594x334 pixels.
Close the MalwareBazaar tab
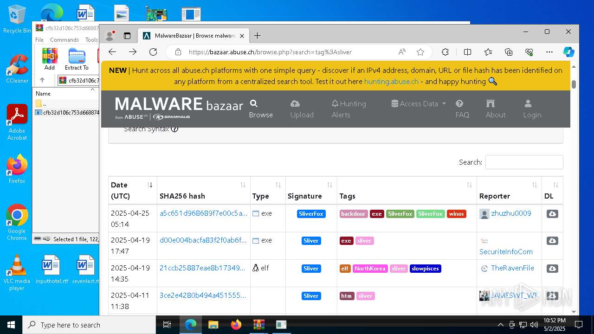[242, 36]
